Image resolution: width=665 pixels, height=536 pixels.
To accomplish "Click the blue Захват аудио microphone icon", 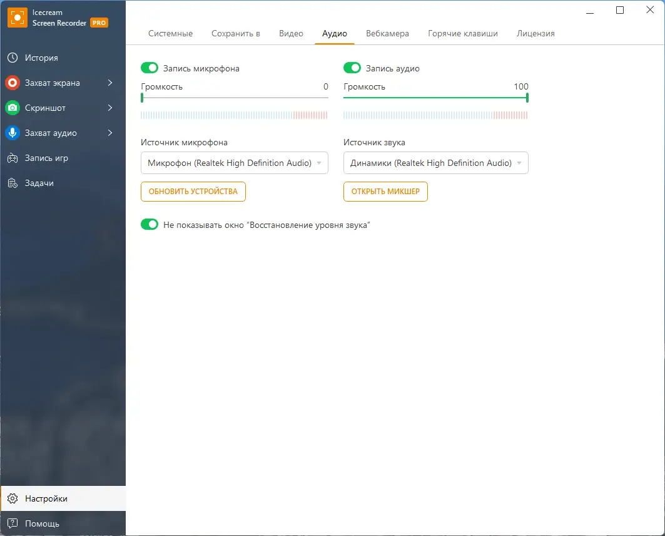I will click(13, 133).
